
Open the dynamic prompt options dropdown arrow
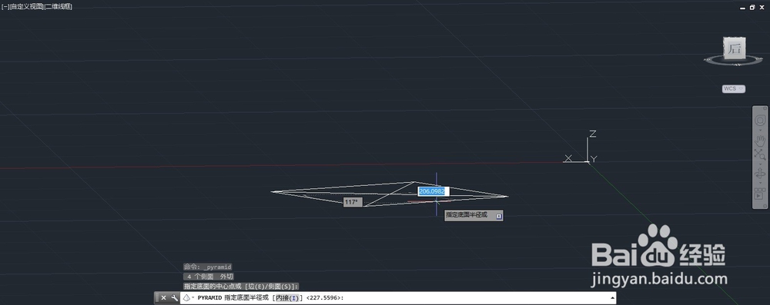[499, 215]
